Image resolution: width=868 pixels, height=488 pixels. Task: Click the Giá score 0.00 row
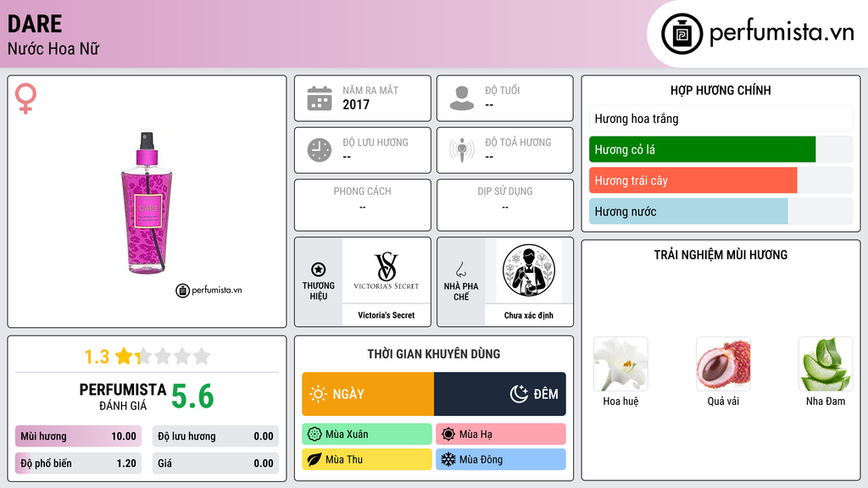tap(215, 463)
